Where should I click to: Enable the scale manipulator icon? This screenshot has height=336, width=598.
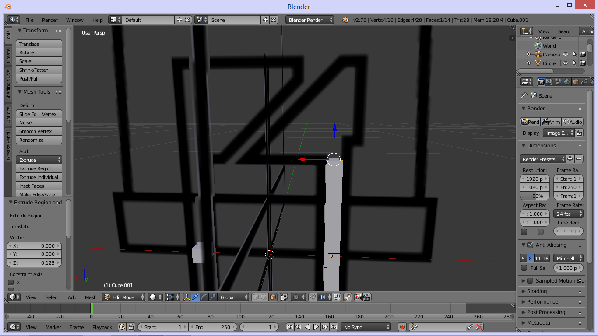pos(213,297)
